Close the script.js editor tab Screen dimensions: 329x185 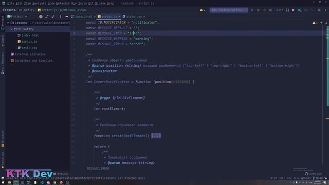[119, 16]
